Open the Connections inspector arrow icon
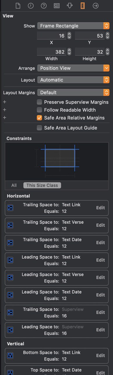The image size is (113, 375). coord(95,6)
